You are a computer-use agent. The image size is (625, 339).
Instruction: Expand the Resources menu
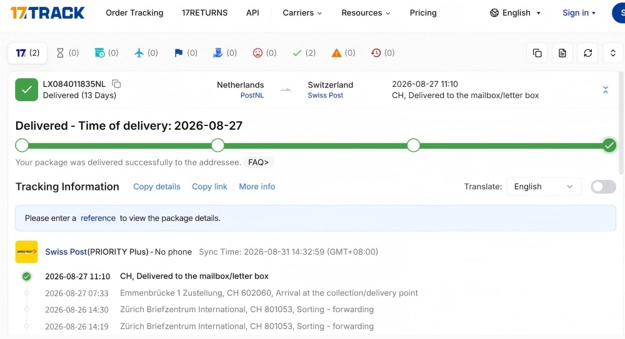(366, 12)
